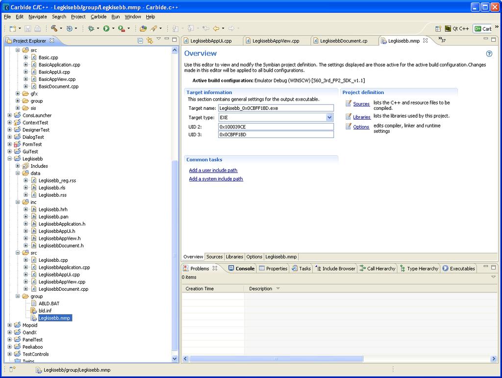Open the Problems view menu triangle

click(493, 277)
